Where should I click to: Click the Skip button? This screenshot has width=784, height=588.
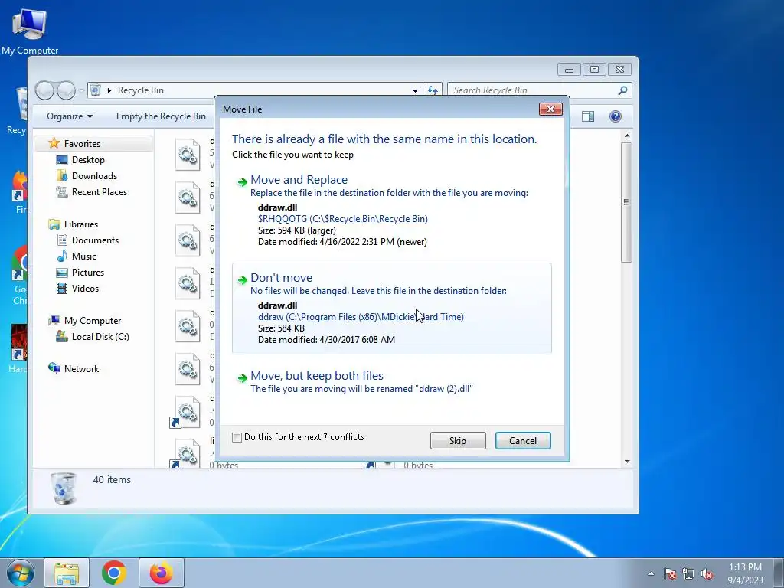[x=458, y=440]
